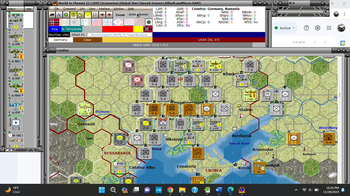Screen dimensions: 350x196
Task: Click the Fine weather indicator
Action: pos(55,29)
